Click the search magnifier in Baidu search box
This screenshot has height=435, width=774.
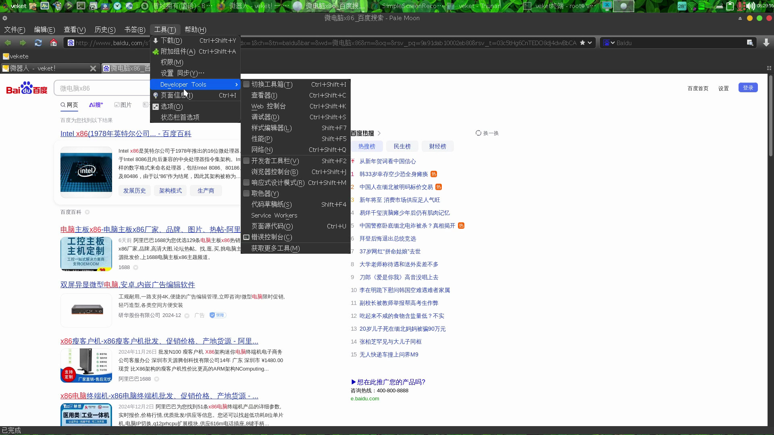750,43
